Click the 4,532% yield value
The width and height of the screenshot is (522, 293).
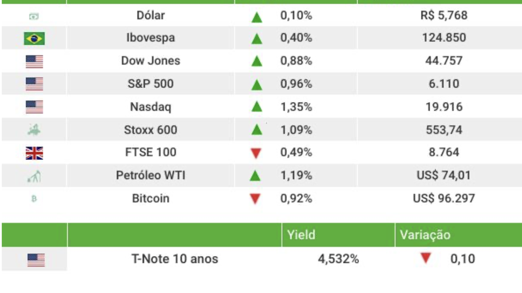[x=338, y=259]
